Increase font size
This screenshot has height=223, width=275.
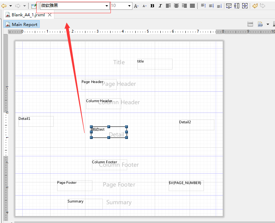tap(136, 6)
